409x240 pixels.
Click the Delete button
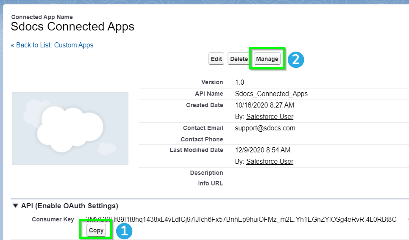pos(239,59)
